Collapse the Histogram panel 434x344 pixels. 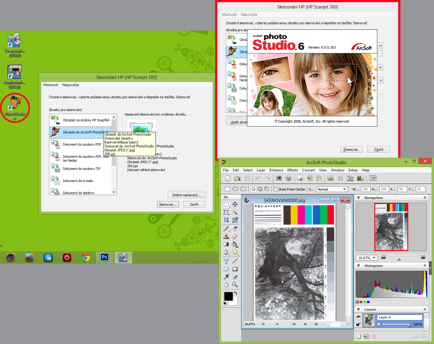(359, 266)
